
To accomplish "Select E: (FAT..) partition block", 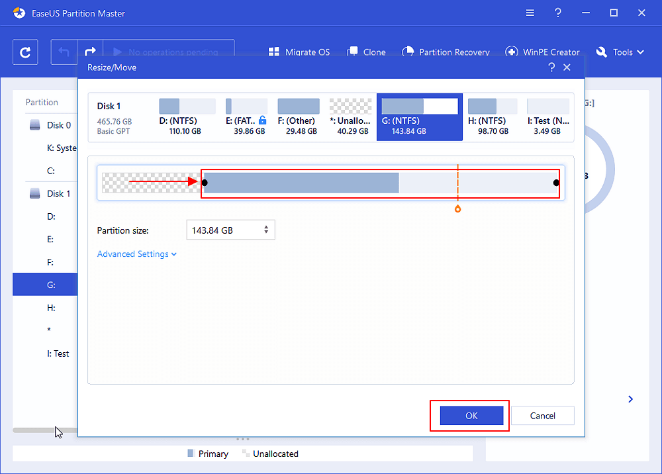I will point(246,117).
